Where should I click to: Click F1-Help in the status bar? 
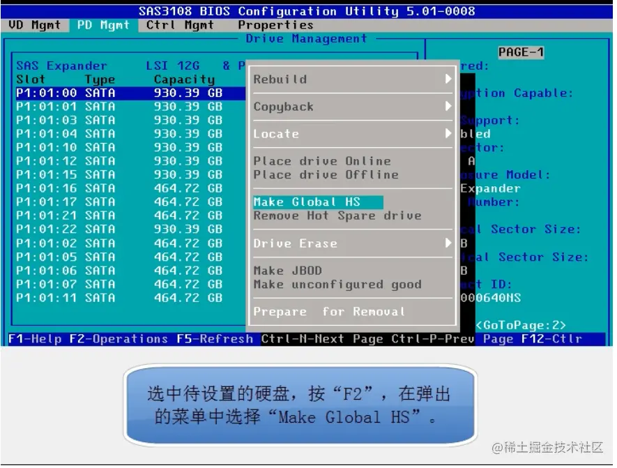click(35, 339)
